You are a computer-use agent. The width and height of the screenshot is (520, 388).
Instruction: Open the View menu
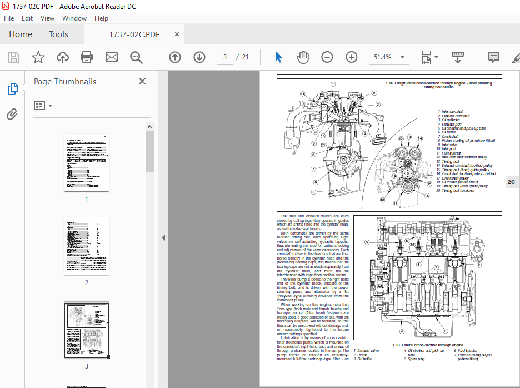click(x=47, y=18)
